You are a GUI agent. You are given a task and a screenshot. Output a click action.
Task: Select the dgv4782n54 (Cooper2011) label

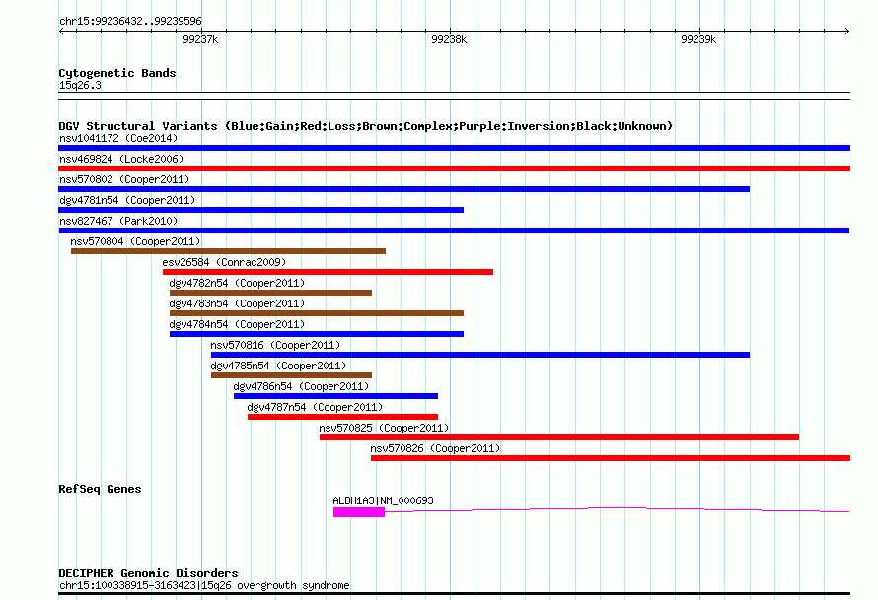[x=237, y=283]
